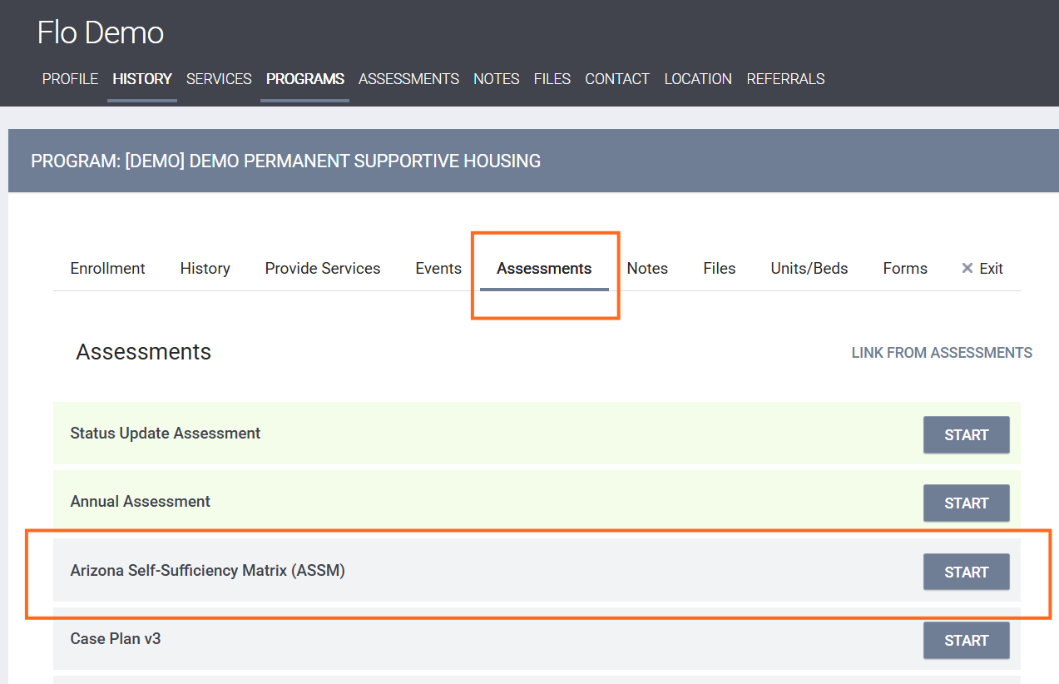Open the FILES tab in top navigation
The image size is (1059, 684).
click(552, 79)
